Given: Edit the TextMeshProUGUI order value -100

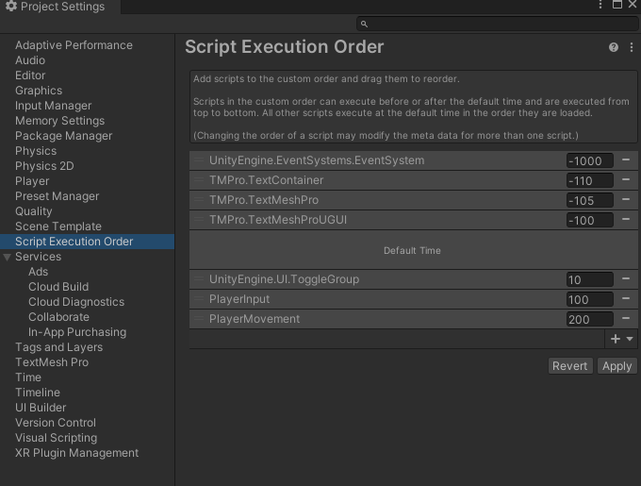Looking at the screenshot, I should (x=589, y=220).
